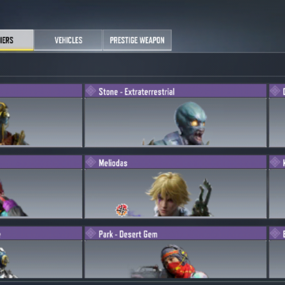Click the Meliodas purple title bar

[x=176, y=162]
